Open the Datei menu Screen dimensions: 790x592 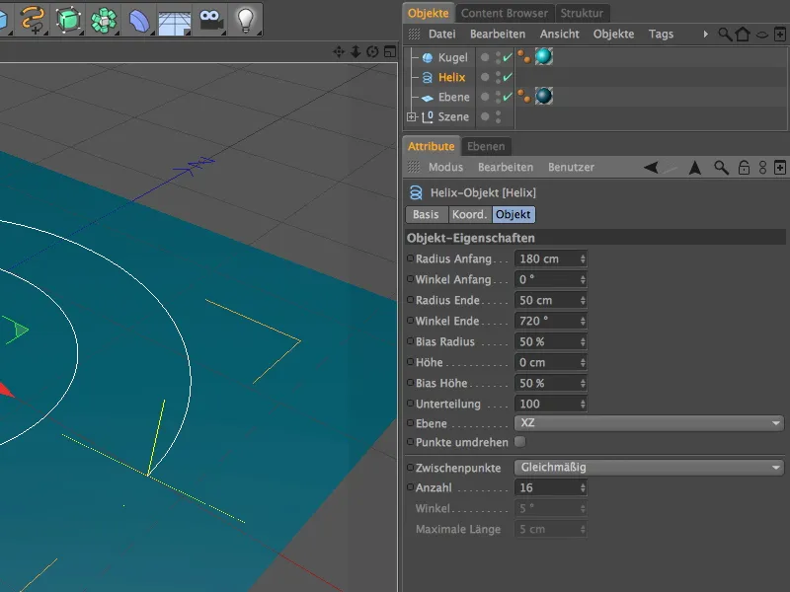(x=441, y=35)
